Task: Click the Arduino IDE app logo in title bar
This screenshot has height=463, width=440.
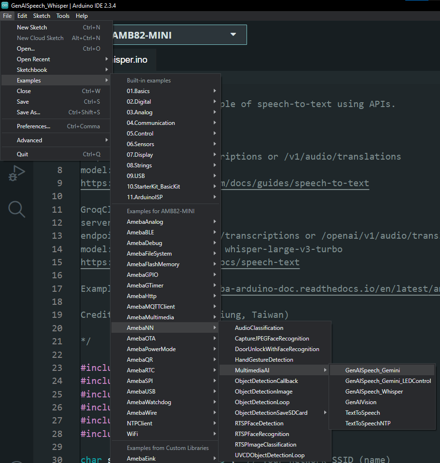Action: [5, 5]
